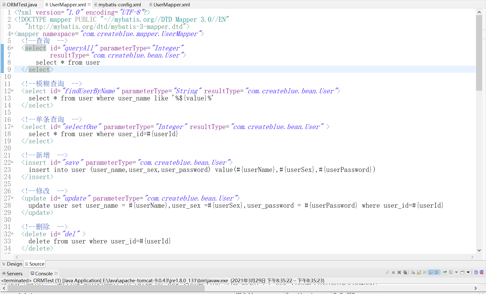Collapse the selectOne select at line 17

(x=12, y=126)
